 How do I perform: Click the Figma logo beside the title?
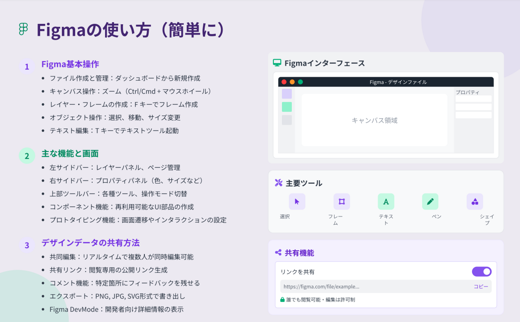tap(23, 29)
